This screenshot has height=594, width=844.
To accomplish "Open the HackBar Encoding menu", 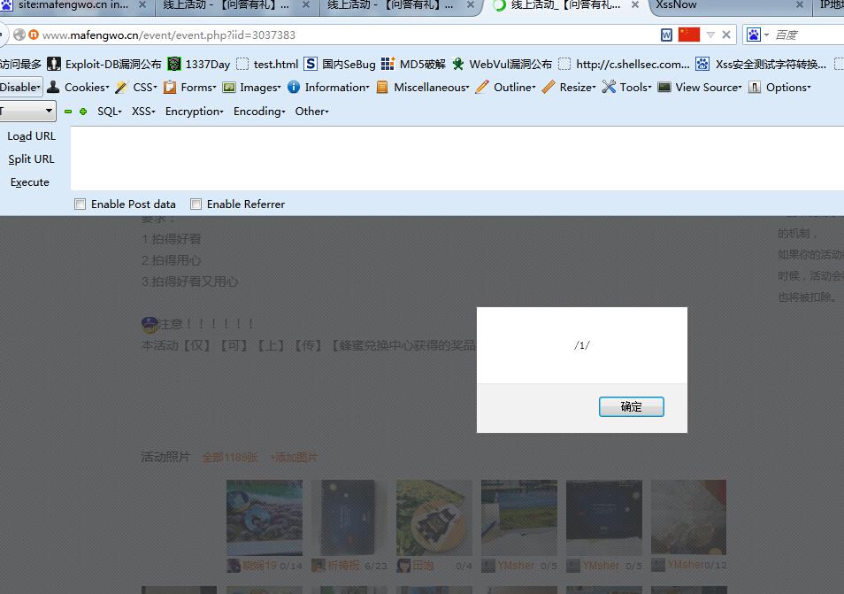I will 259,112.
